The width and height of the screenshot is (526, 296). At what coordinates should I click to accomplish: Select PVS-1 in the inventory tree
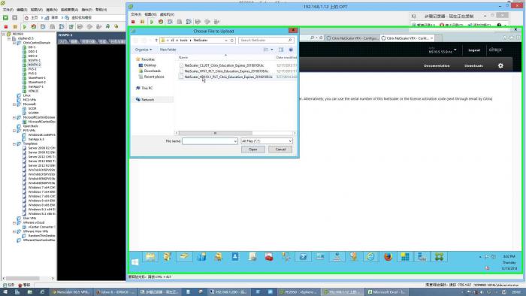[x=32, y=69]
